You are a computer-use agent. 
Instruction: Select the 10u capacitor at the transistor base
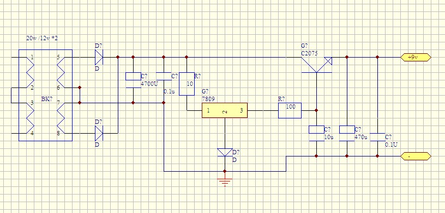coord(316,133)
